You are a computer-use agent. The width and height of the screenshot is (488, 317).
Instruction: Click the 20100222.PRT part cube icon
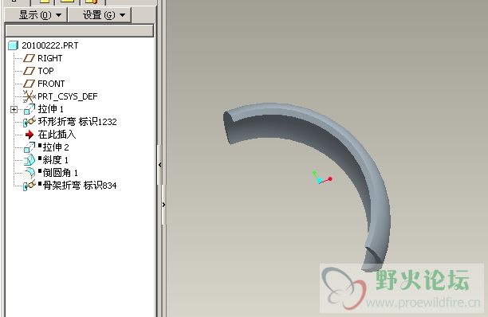pos(13,45)
